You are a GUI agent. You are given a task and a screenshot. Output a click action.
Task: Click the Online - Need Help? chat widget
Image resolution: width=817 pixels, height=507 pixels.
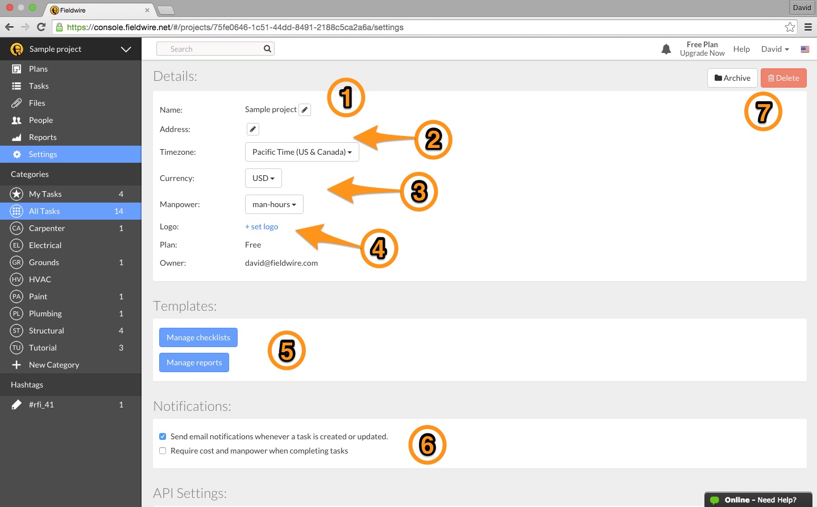(758, 500)
